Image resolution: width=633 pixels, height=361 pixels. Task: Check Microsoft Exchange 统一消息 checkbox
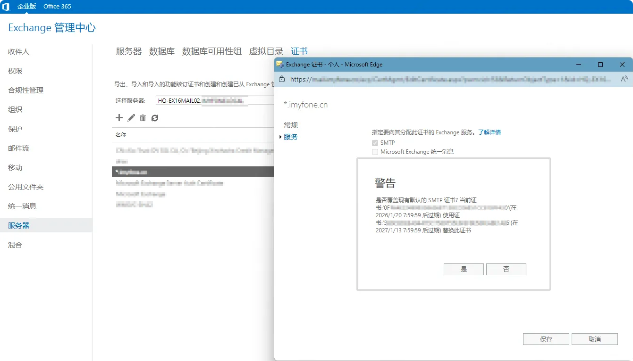point(375,152)
